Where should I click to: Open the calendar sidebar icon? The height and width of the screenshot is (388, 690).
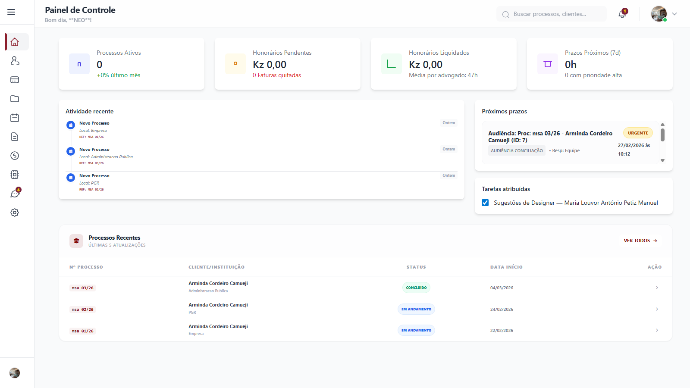[x=15, y=118]
